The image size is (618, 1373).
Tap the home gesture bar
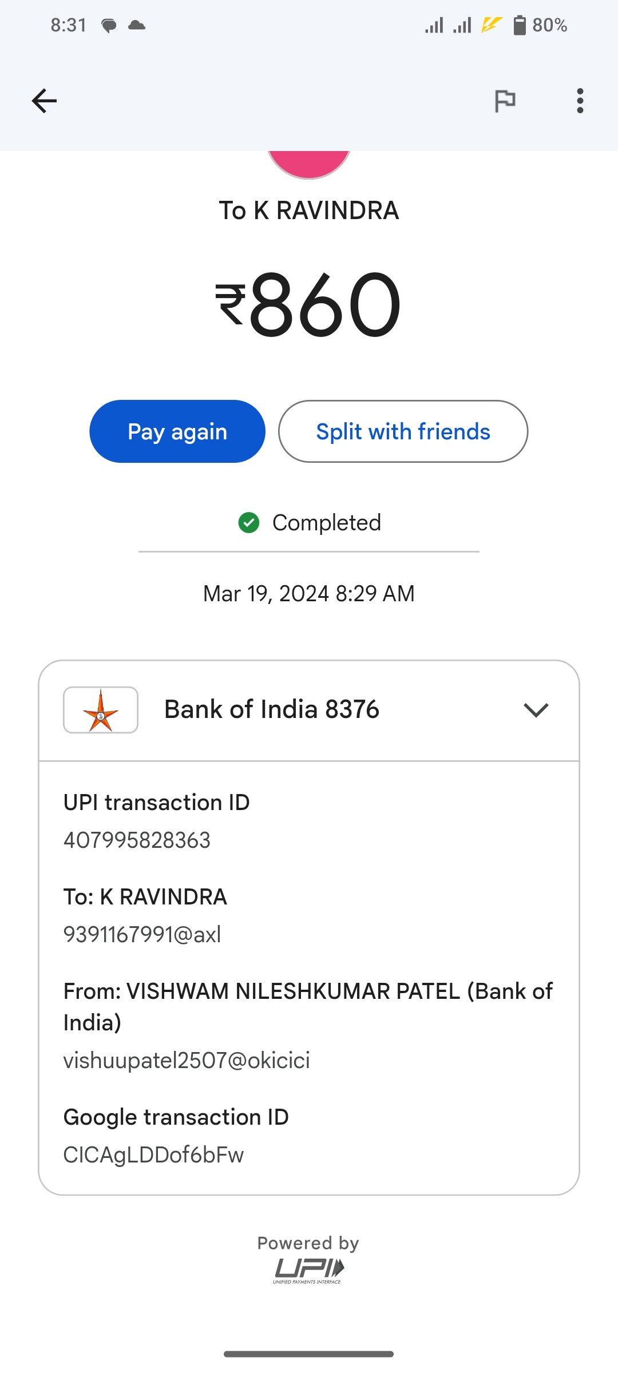[x=309, y=1354]
